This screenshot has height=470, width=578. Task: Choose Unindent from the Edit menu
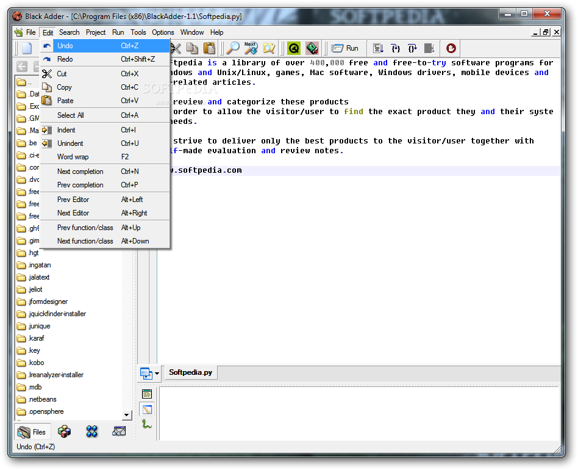coord(105,143)
